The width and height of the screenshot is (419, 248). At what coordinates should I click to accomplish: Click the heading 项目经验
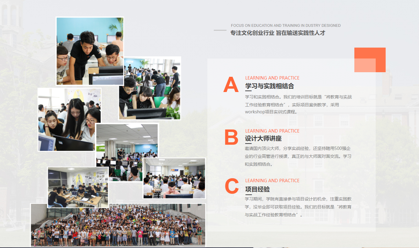pos(257,189)
